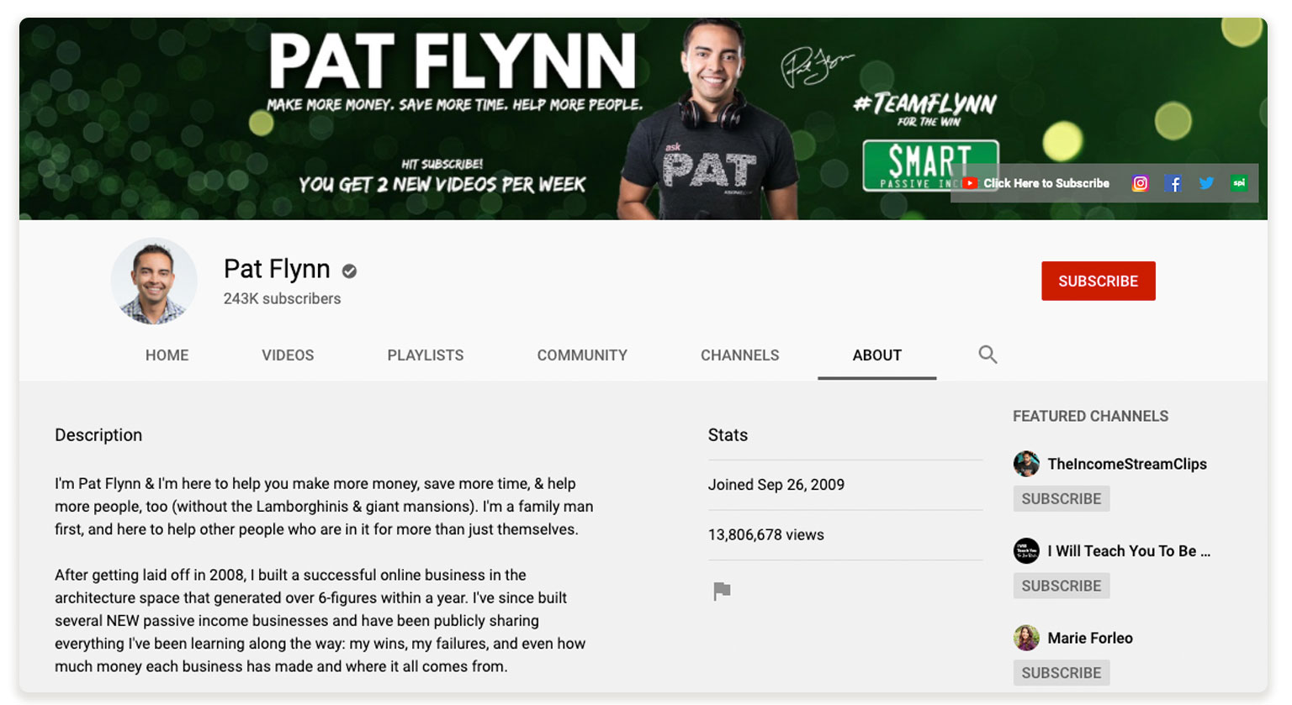Open the Community tab

point(582,355)
